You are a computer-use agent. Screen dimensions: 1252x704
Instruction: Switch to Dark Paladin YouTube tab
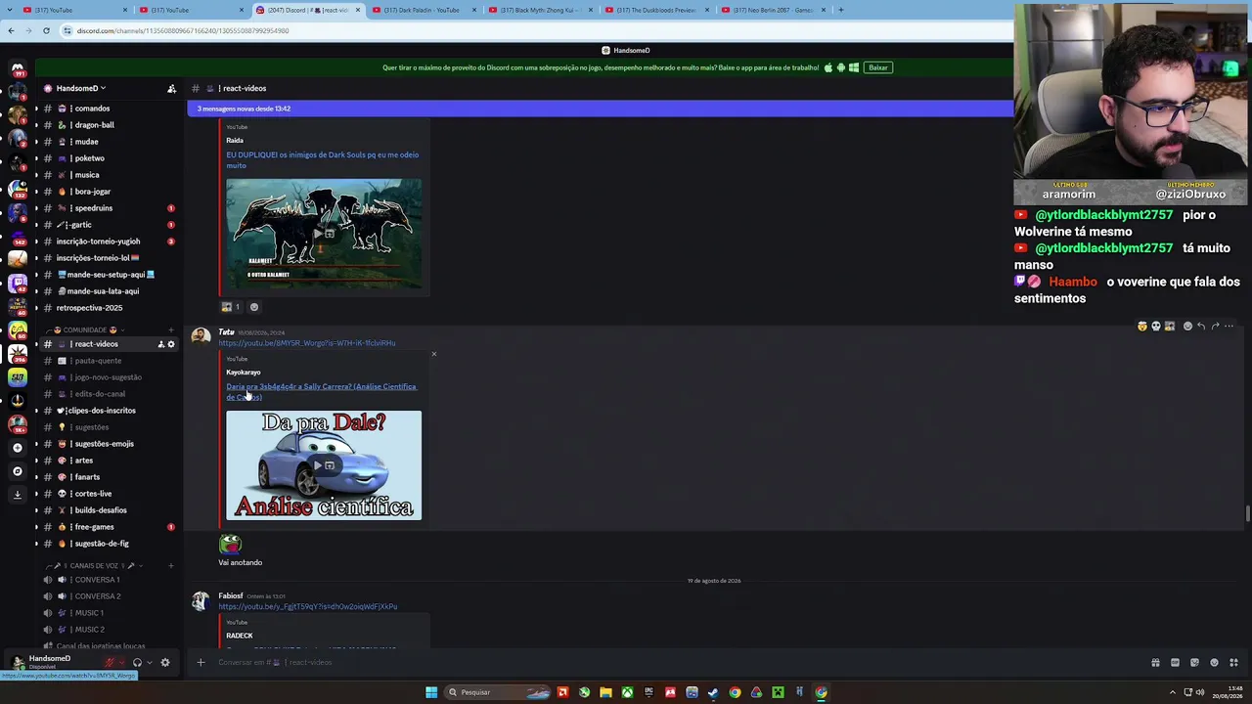(x=423, y=10)
